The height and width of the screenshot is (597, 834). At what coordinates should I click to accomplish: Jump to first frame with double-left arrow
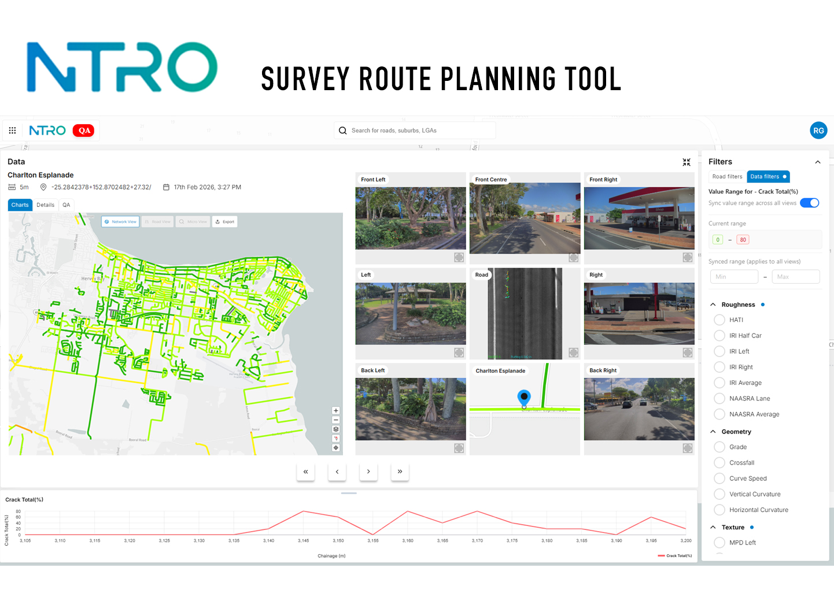(x=306, y=472)
